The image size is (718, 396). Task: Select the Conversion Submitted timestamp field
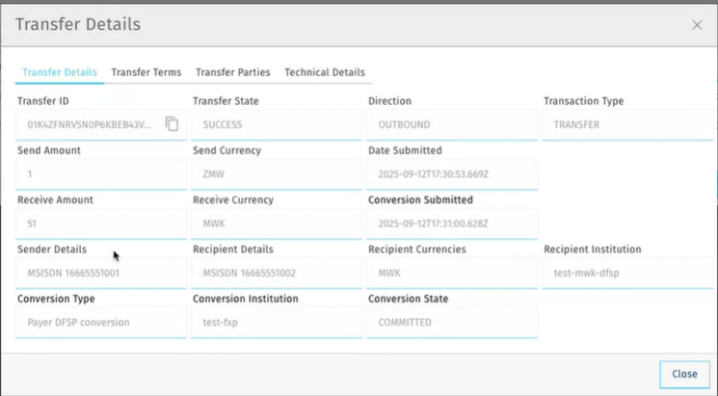point(450,223)
